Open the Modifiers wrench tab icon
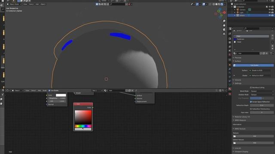The width and height of the screenshot is (275, 154). [x=230, y=69]
